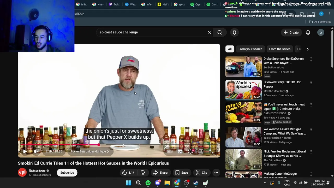This screenshot has height=188, width=334.
Task: Switch to the 'spice' browser tab
Action: click(x=180, y=4)
